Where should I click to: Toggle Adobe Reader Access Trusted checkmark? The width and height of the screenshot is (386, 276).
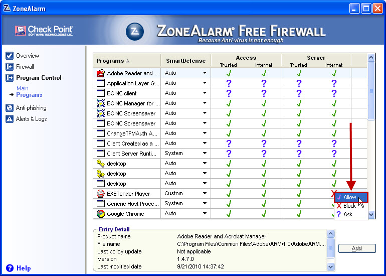[229, 73]
